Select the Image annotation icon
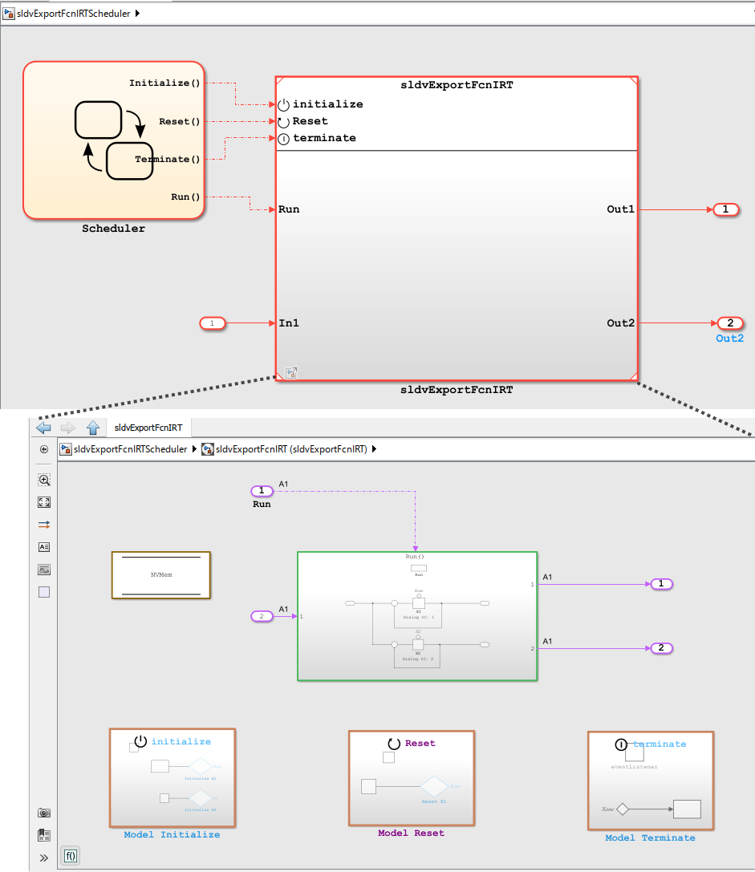 (x=44, y=569)
